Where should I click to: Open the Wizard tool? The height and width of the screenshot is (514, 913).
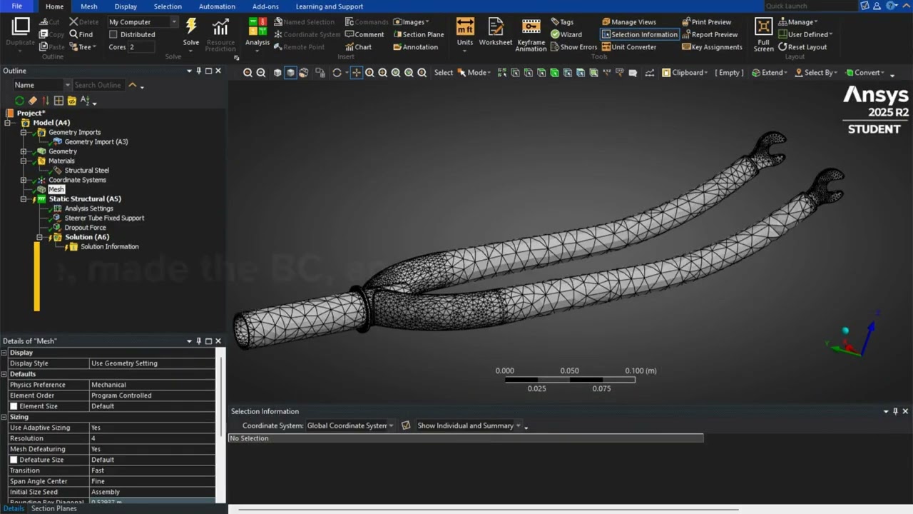click(x=566, y=34)
